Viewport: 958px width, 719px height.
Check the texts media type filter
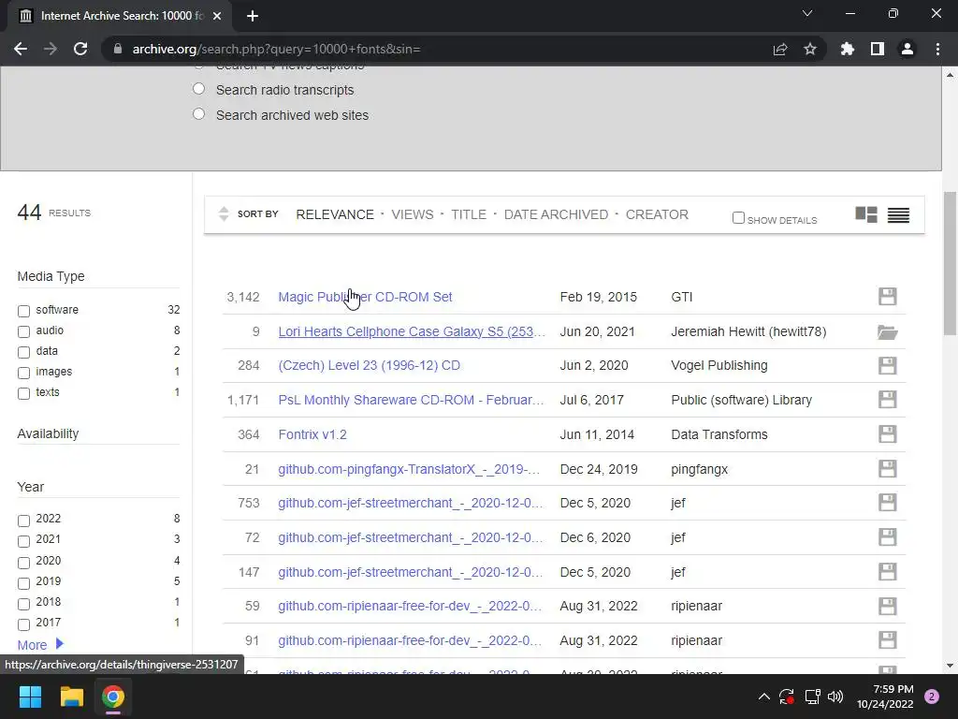click(x=23, y=394)
